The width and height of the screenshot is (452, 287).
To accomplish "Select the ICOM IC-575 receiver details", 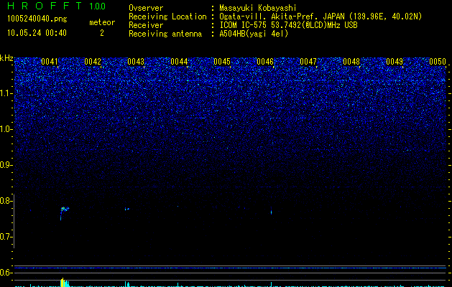I will 288,25.
